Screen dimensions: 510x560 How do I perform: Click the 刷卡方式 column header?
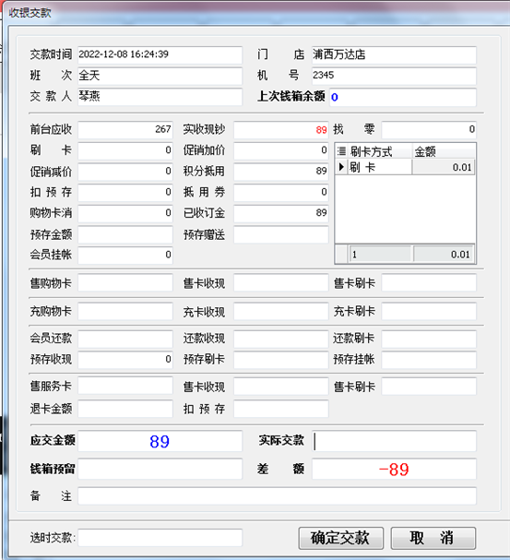pos(379,151)
